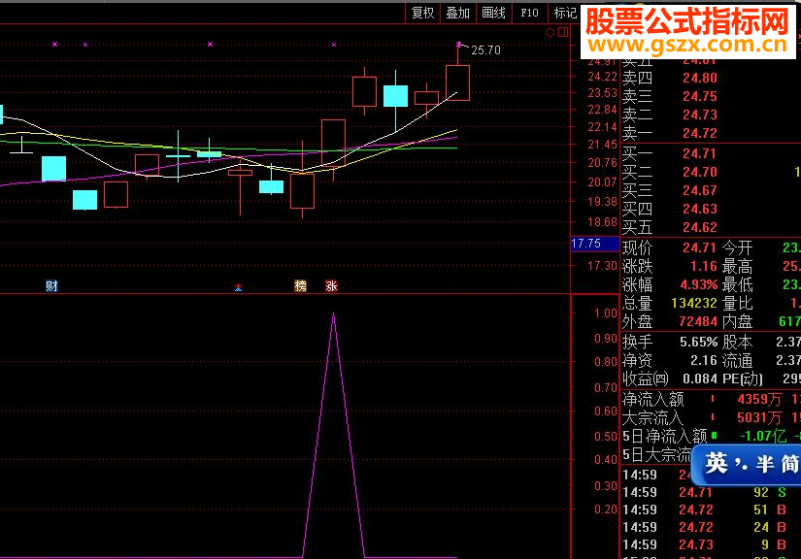Click the 量比 label
Viewport: 801px width, 559px height.
coord(738,303)
